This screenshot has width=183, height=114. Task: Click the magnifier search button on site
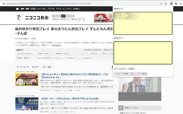point(83,19)
